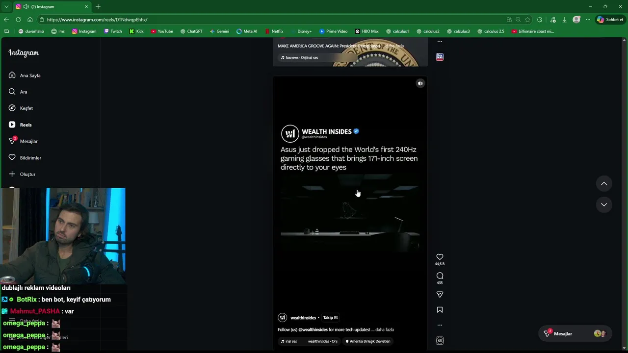
Task: Open Fox News reel audio thumbnail
Action: tap(440, 57)
